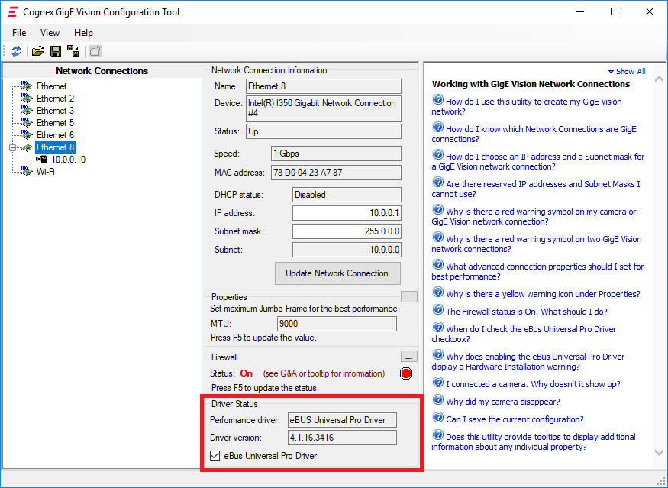Image resolution: width=668 pixels, height=488 pixels.
Task: Click the Save configuration icon
Action: [55, 50]
